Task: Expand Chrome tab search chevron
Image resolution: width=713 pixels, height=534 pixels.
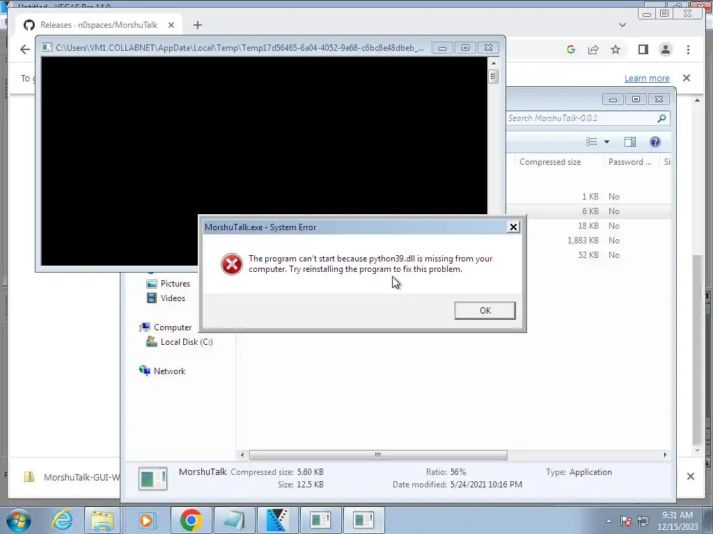Action: tap(622, 25)
